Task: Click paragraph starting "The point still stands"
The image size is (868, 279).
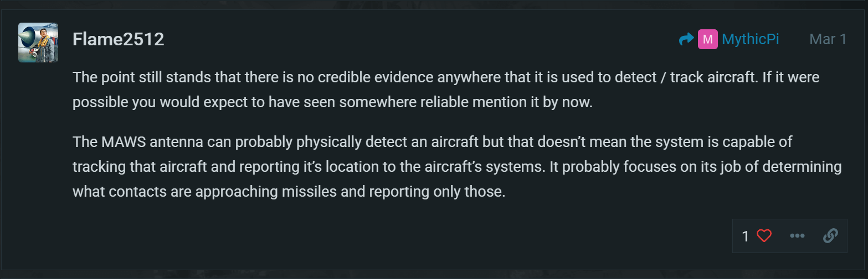Action: [x=446, y=90]
